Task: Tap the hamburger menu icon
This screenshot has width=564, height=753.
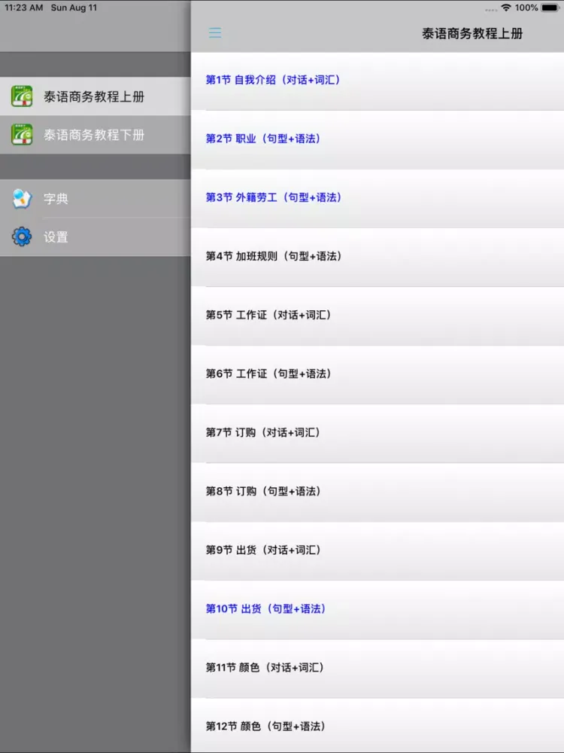Action: coord(215,32)
